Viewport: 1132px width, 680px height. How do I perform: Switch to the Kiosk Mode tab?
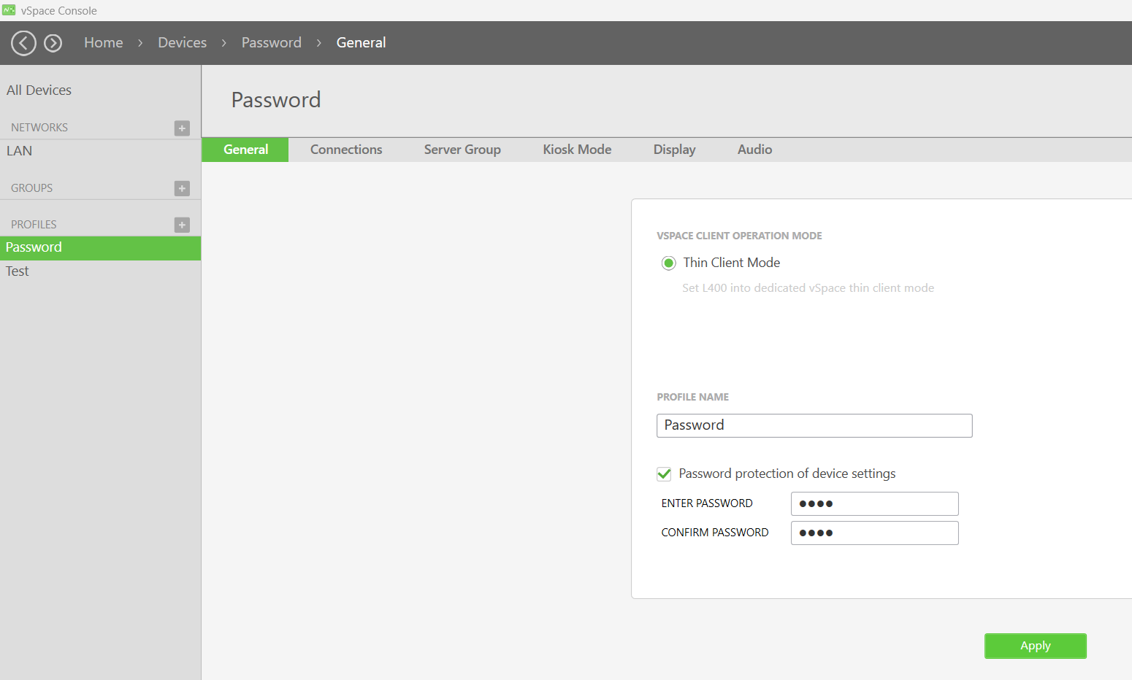[x=577, y=150]
